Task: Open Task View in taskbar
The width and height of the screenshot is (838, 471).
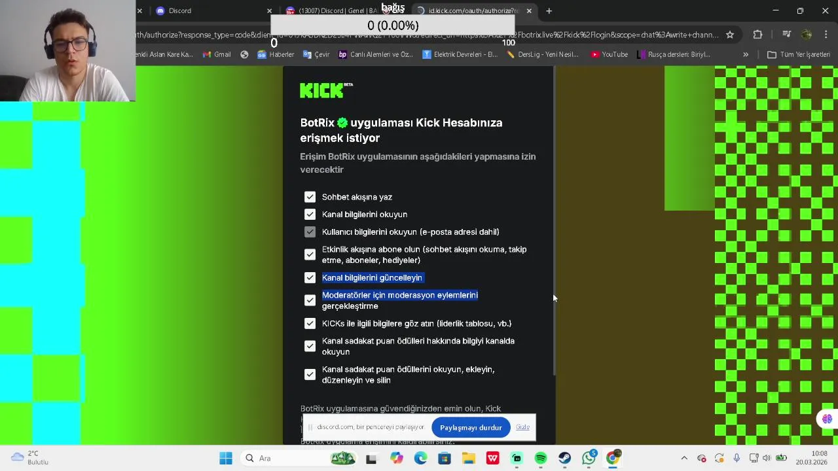Action: (x=371, y=458)
